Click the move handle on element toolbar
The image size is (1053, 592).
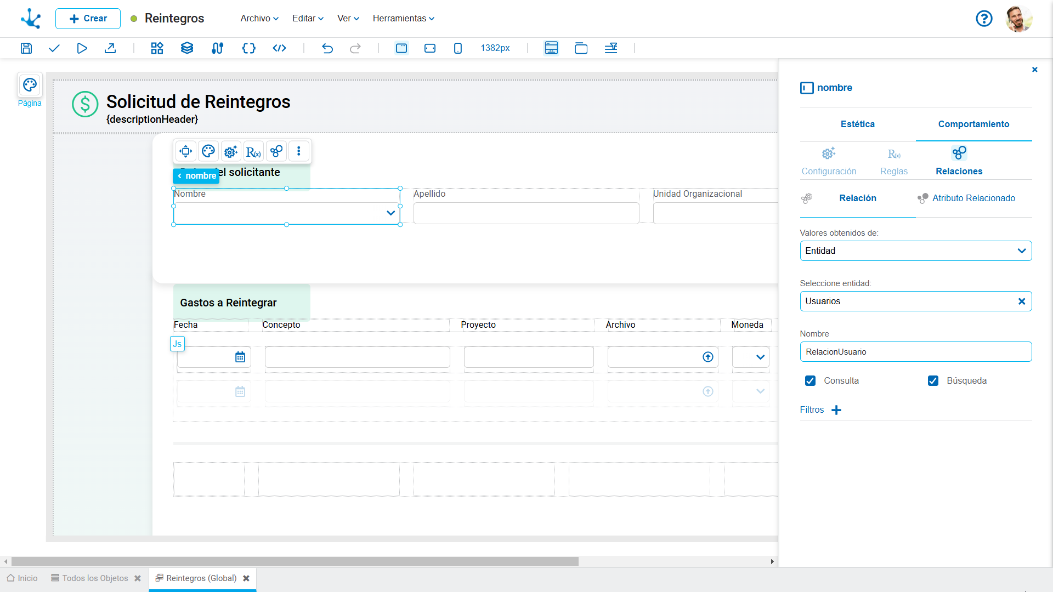click(186, 151)
